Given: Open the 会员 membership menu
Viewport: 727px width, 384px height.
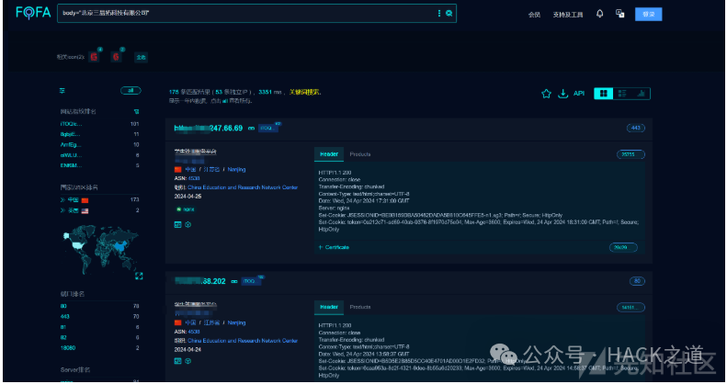Looking at the screenshot, I should pos(534,15).
